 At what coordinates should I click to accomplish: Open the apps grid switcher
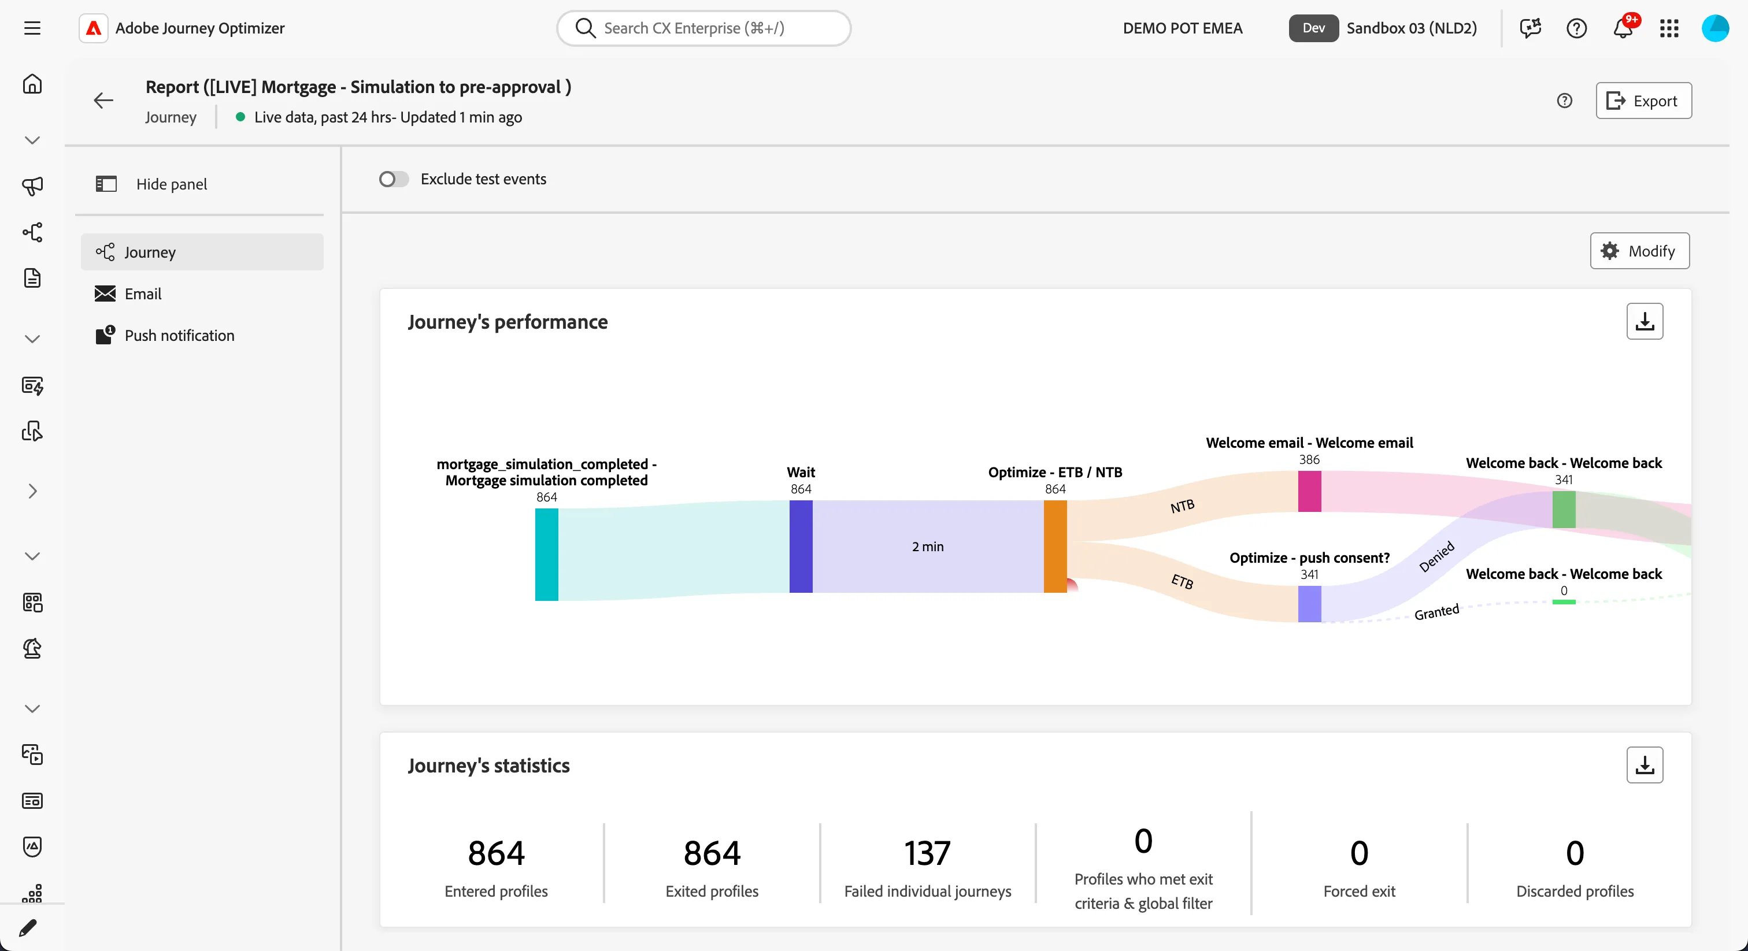point(1669,28)
